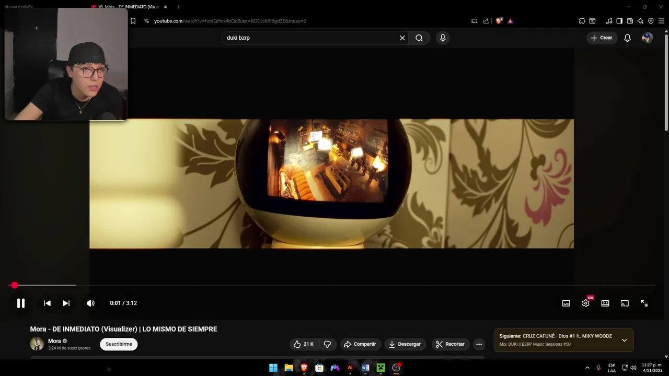Open the player settings gear
This screenshot has width=669, height=376.
click(x=586, y=303)
